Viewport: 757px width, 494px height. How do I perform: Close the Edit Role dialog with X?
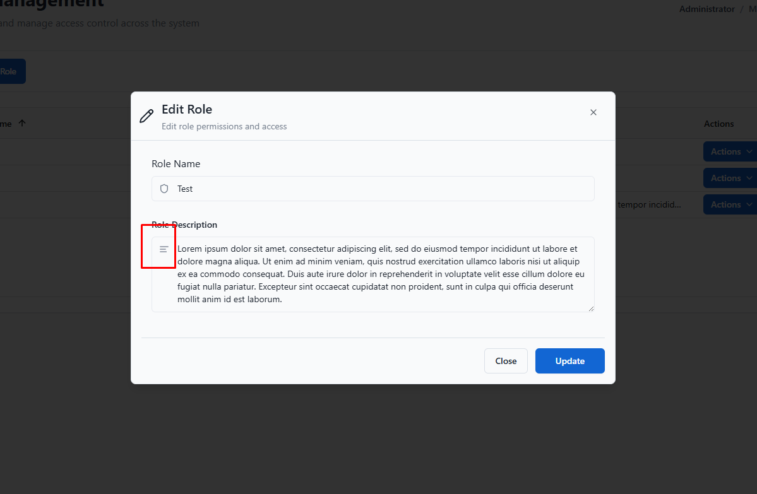coord(593,112)
